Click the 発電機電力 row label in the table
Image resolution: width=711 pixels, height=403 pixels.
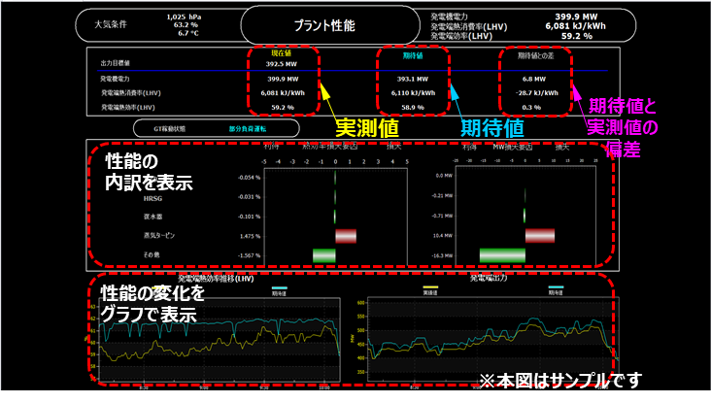(115, 79)
